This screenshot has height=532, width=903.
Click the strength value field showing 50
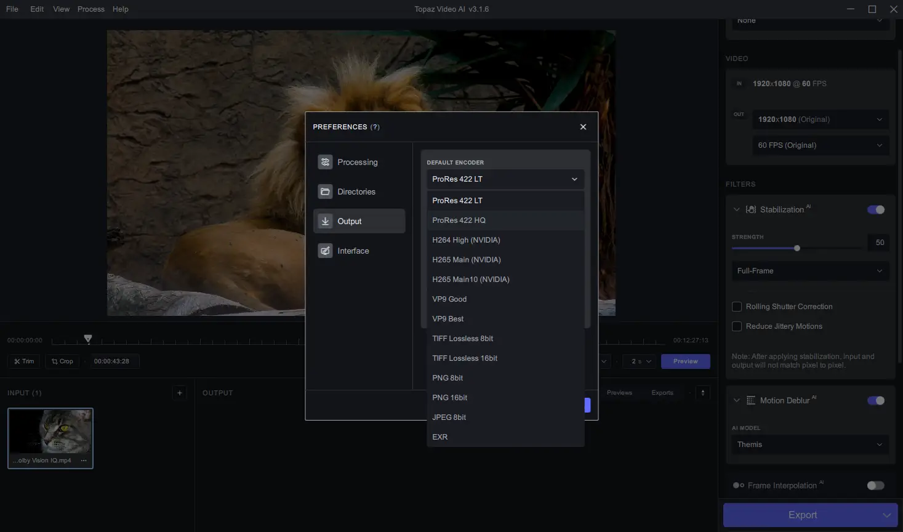pos(880,243)
